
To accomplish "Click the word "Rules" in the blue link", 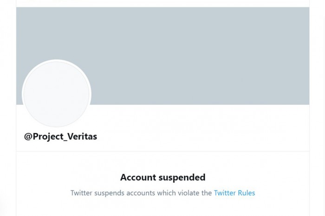I will pos(246,193).
